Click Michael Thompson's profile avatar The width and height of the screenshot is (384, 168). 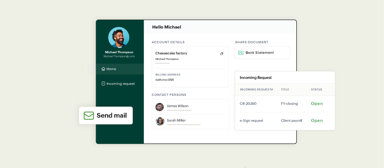119,37
